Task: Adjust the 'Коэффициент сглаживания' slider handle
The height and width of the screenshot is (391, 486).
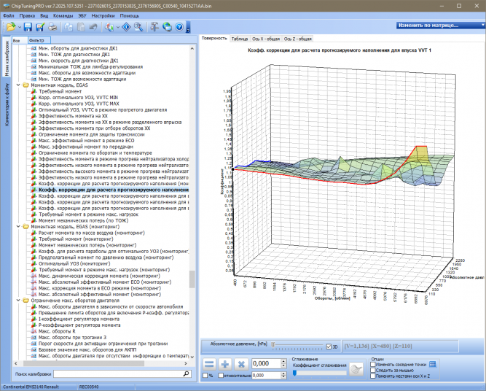Action: coord(294,373)
